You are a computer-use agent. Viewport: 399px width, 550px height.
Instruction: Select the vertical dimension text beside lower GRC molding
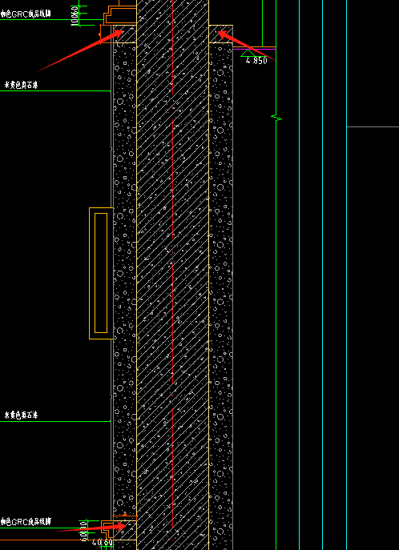click(83, 530)
